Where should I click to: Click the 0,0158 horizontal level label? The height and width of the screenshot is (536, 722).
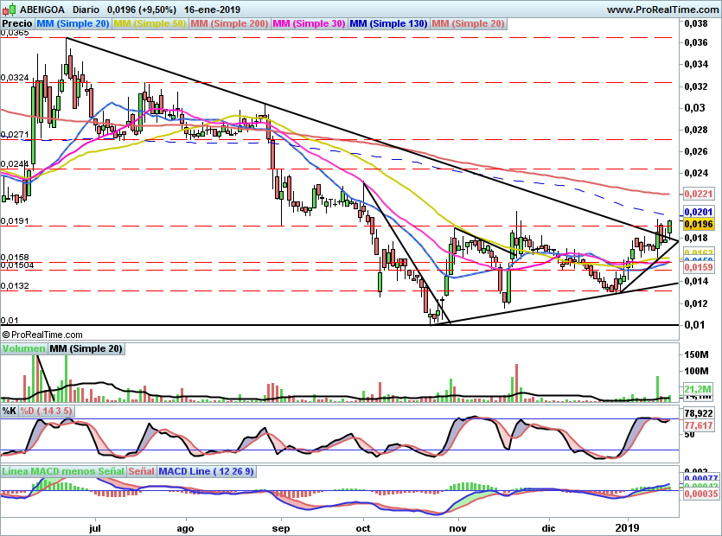(x=15, y=258)
